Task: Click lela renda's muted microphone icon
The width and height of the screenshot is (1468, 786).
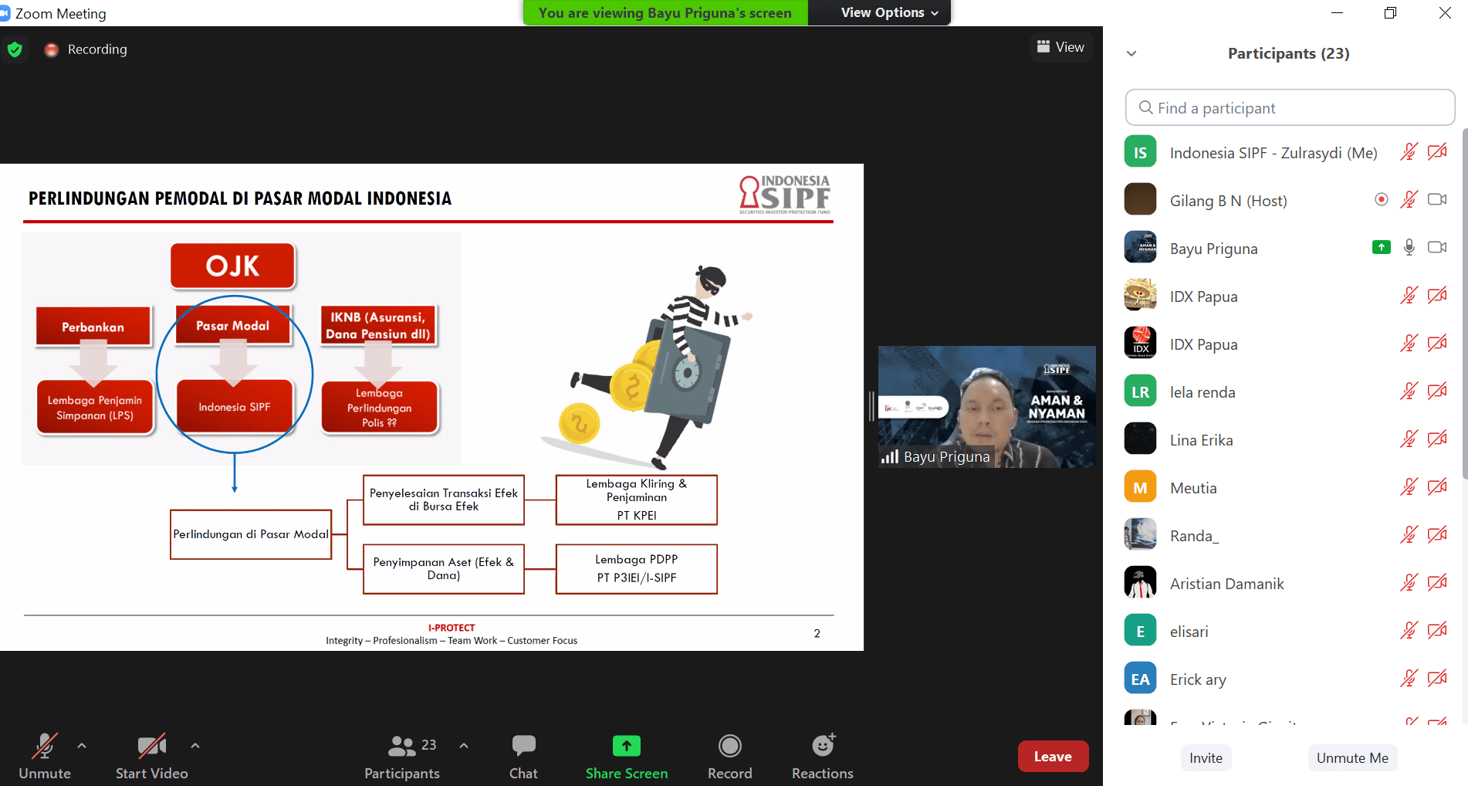Action: pyautogui.click(x=1409, y=391)
